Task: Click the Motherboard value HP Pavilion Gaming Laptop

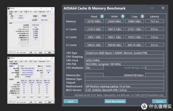Action: [124, 86]
